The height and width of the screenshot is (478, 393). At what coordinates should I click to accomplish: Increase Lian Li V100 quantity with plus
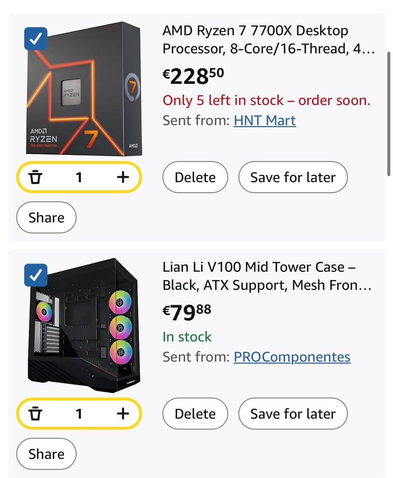click(x=123, y=414)
